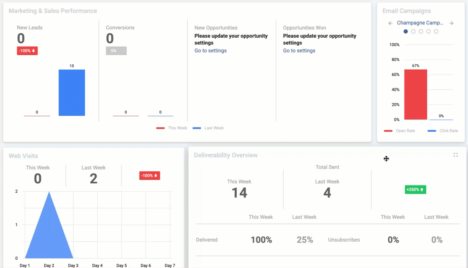This screenshot has width=468, height=268.
Task: Click the move handle cross icon
Action: (x=386, y=159)
